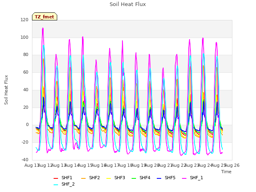Click the Aug 11 x-axis tick label
This screenshot has height=192, width=256.
point(32,165)
